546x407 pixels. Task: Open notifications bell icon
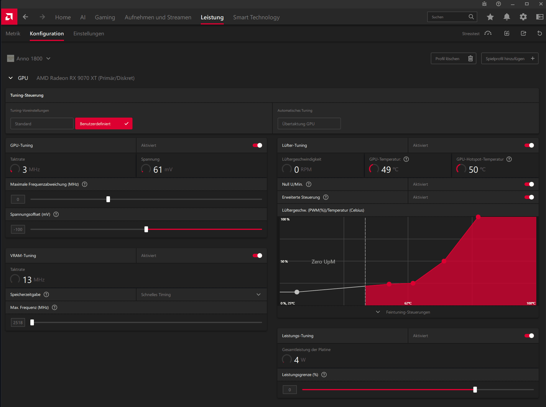pyautogui.click(x=507, y=17)
